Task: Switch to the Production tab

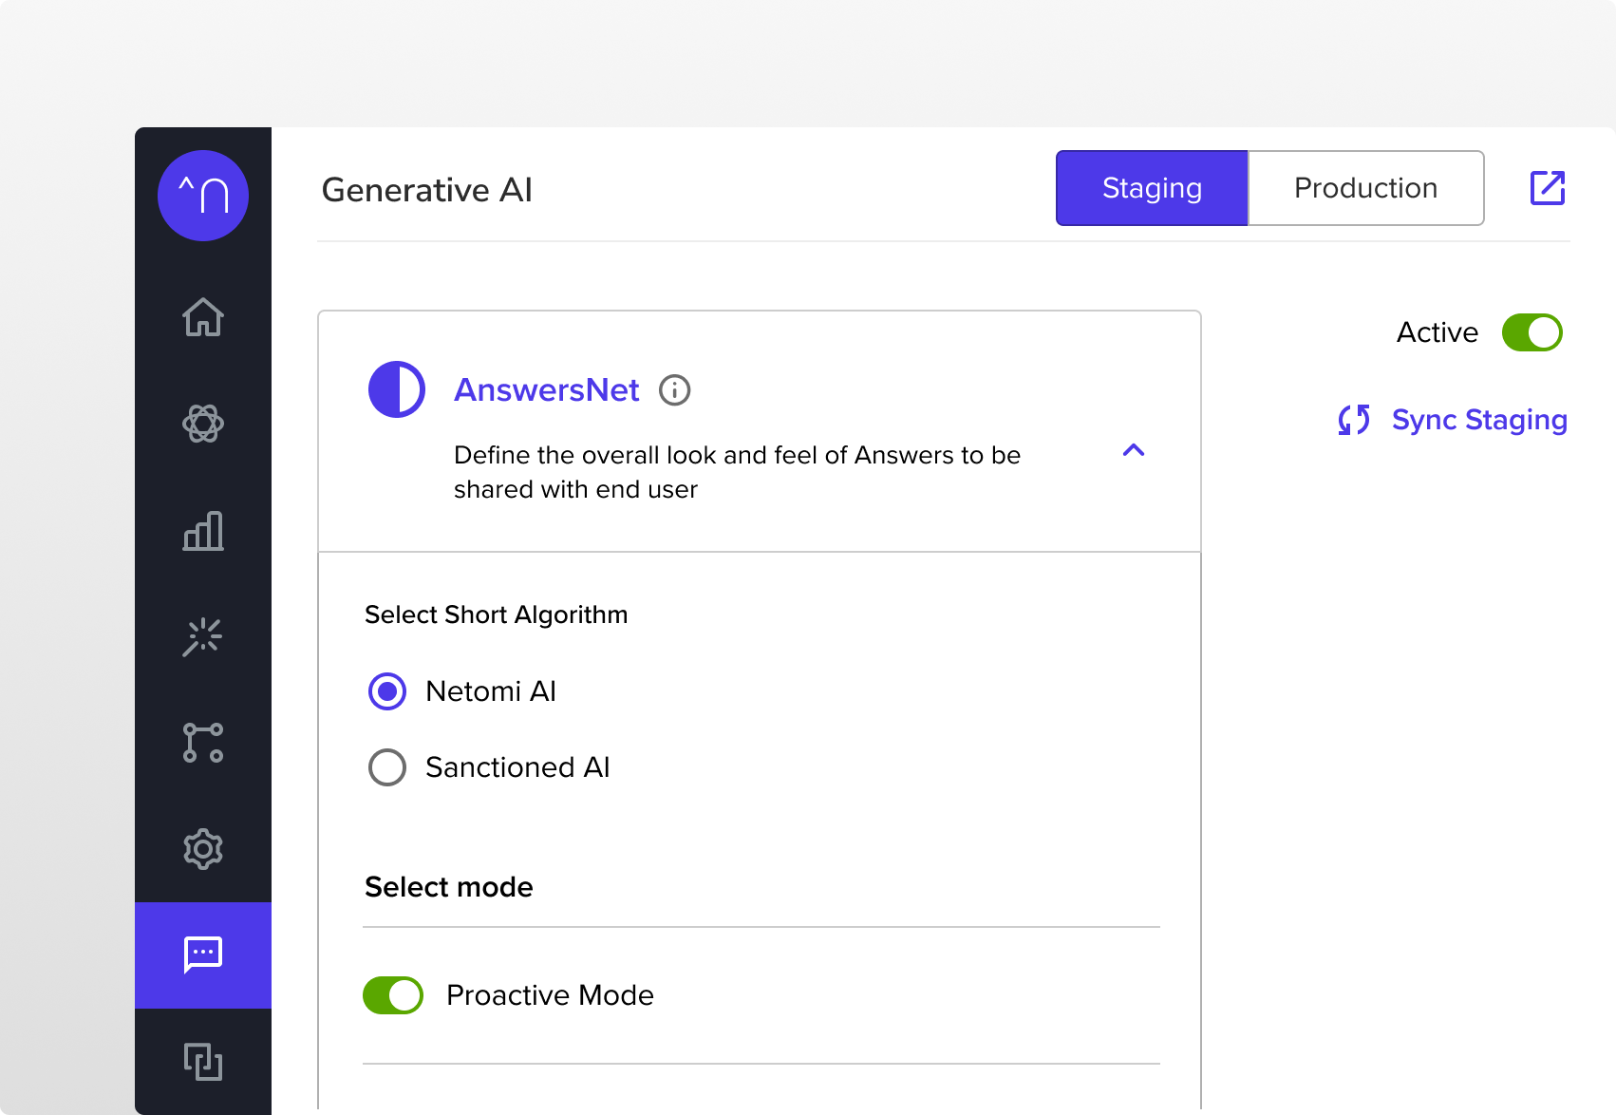Action: [1365, 188]
